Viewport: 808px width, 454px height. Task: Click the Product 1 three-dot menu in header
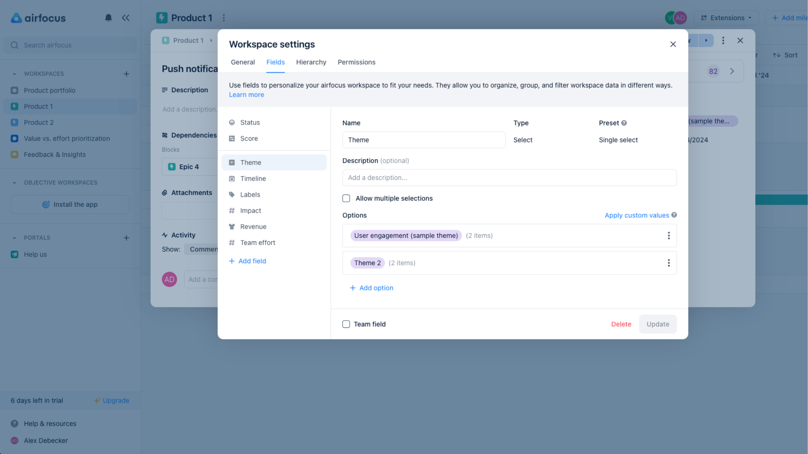(x=224, y=18)
